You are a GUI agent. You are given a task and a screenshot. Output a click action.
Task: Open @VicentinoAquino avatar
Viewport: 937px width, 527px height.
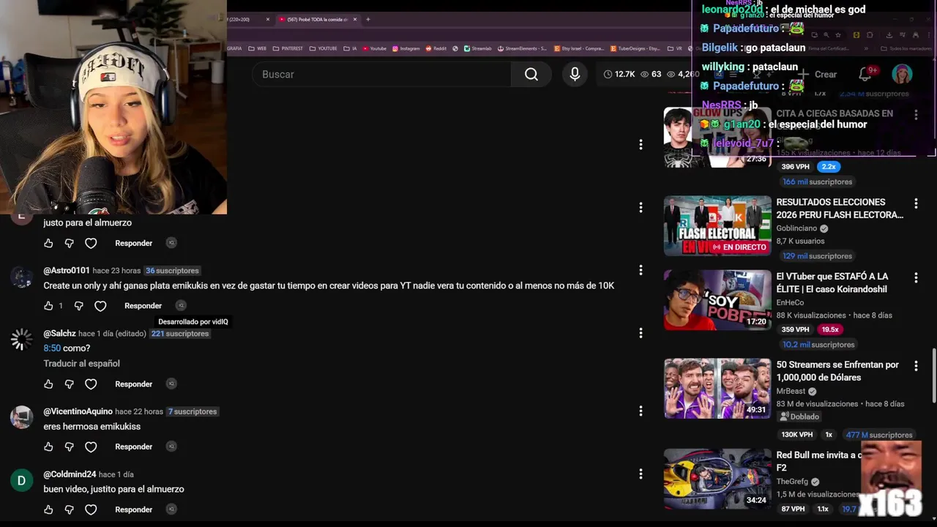click(x=21, y=417)
